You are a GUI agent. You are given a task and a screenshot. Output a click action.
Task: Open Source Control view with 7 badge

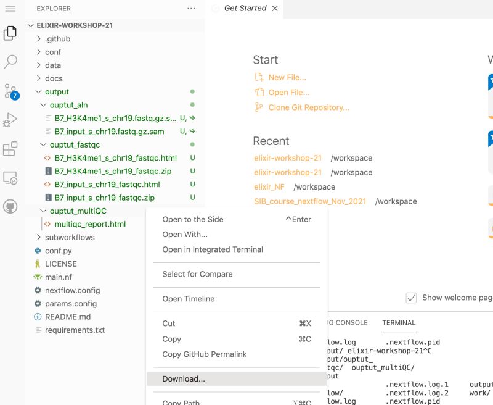[x=11, y=91]
